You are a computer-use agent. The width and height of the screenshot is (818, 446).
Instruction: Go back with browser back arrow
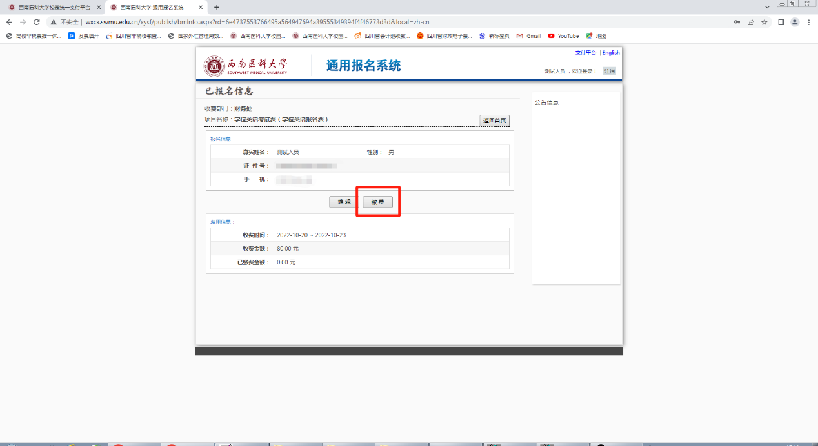pyautogui.click(x=9, y=22)
